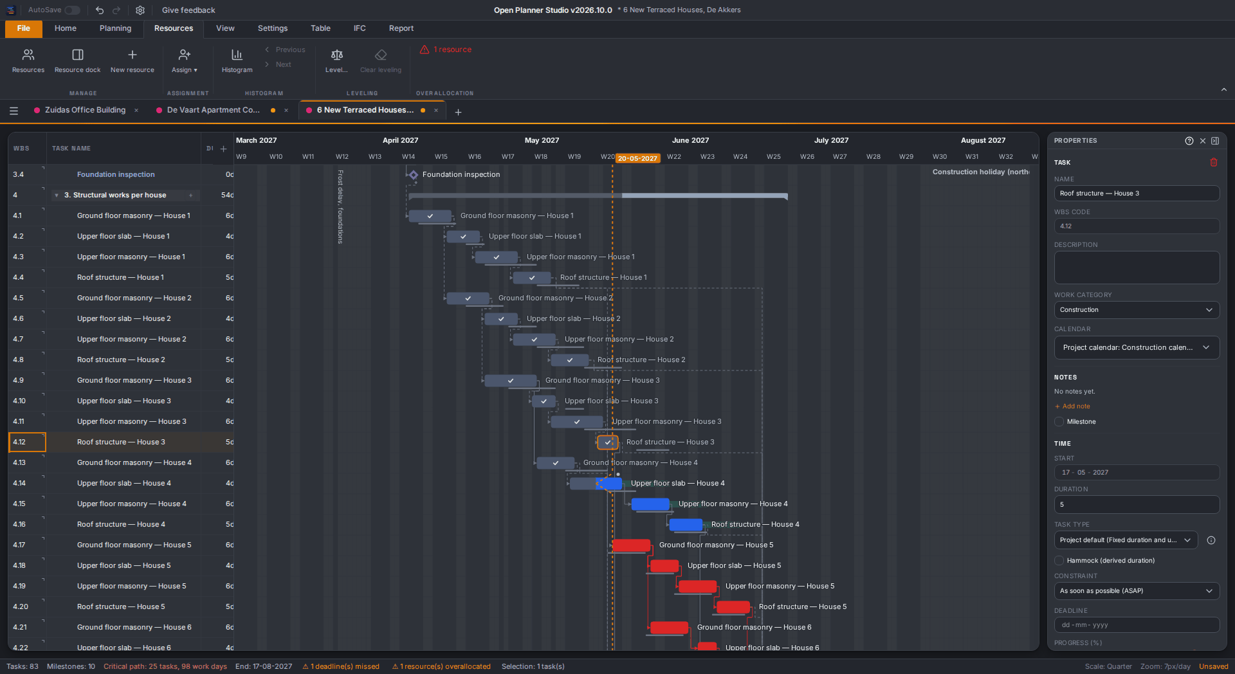Go to Next overallocation
The image size is (1235, 674).
[x=278, y=64]
